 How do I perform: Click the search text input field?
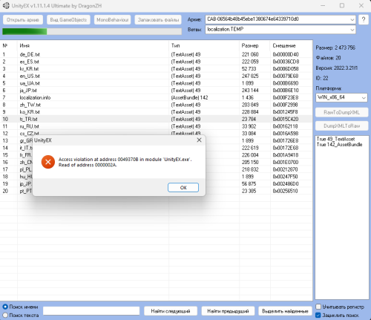pyautogui.click(x=91, y=311)
